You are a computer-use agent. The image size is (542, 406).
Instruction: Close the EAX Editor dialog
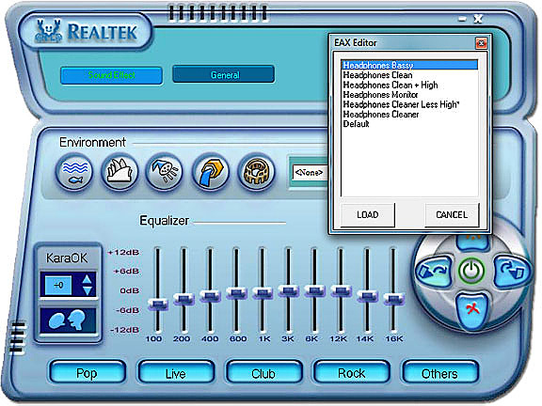tap(481, 43)
